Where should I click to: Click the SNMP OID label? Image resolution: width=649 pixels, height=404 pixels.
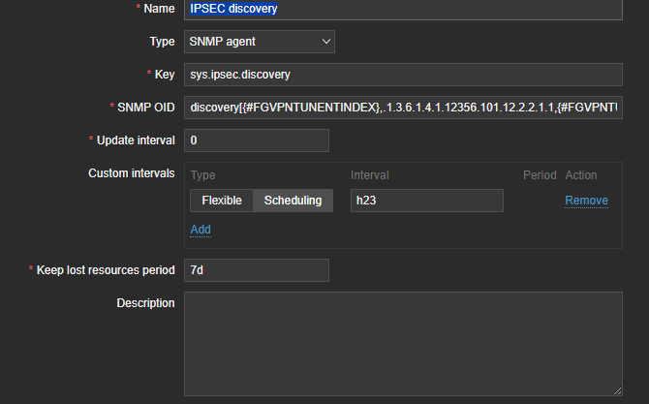pyautogui.click(x=145, y=107)
